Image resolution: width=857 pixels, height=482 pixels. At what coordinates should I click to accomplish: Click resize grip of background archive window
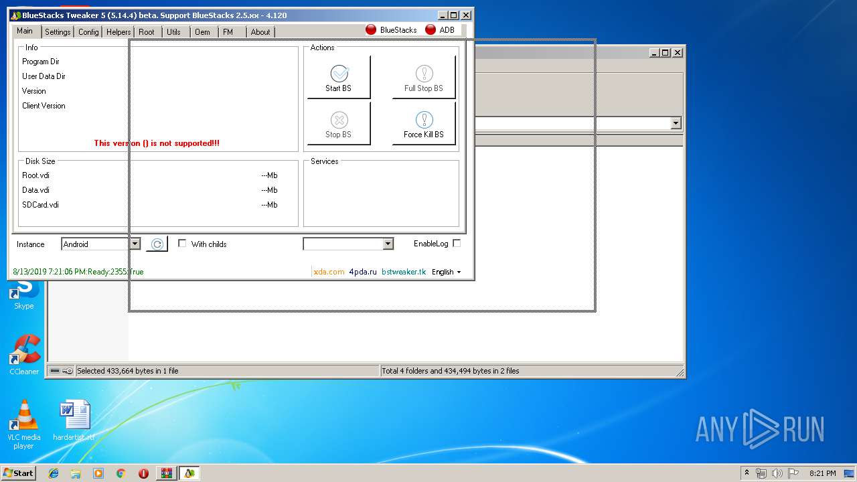[x=680, y=372]
